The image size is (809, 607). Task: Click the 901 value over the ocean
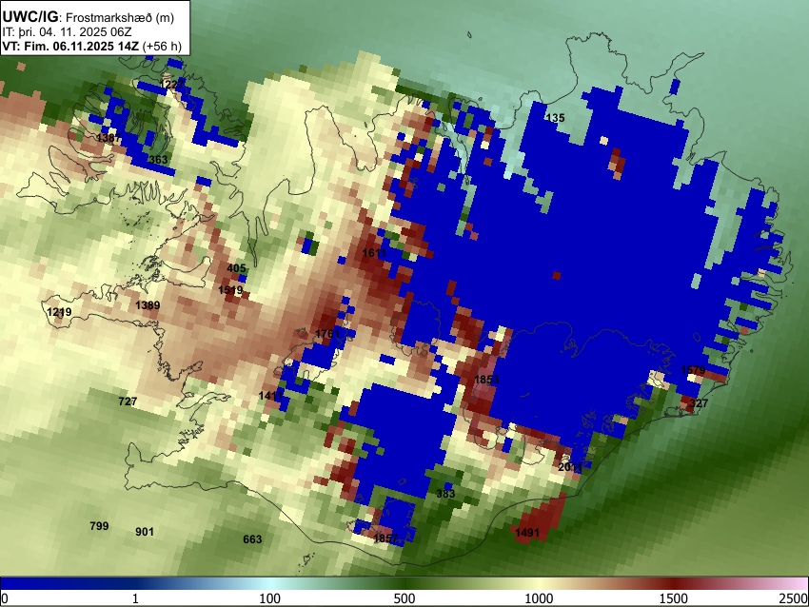pos(145,532)
